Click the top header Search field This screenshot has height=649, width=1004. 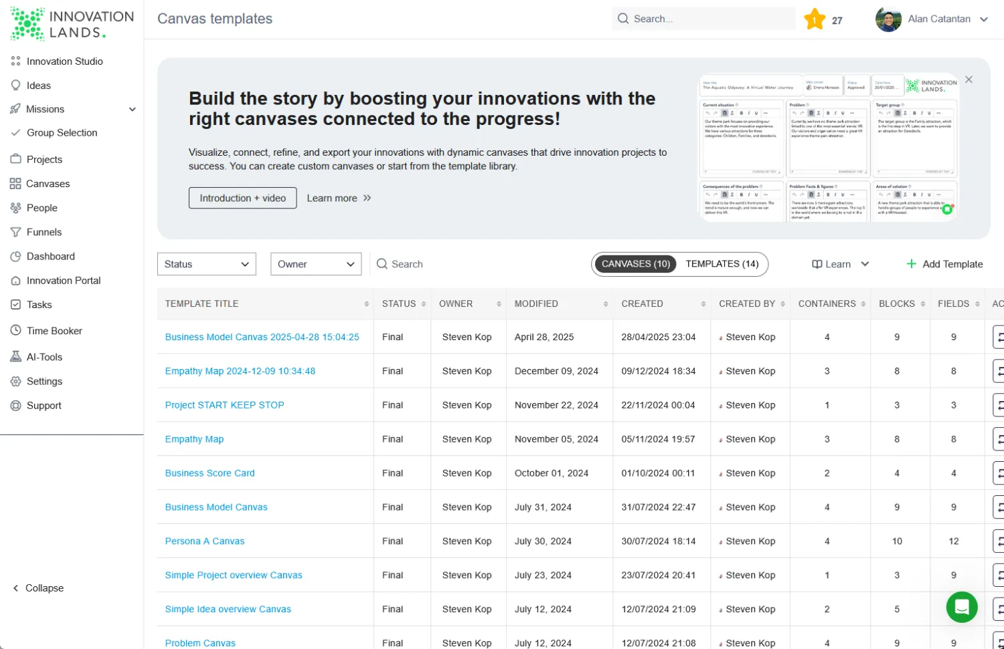coord(703,19)
